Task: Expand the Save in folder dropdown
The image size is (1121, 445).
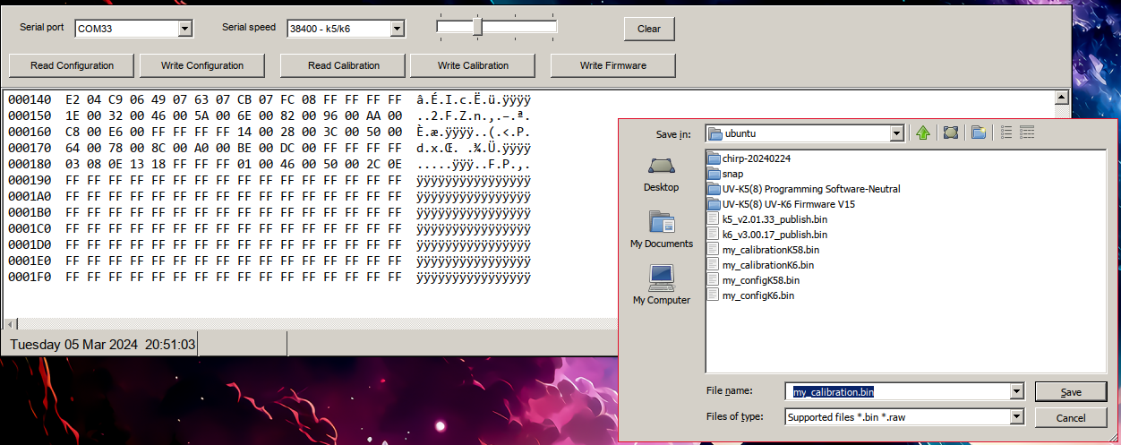Action: coord(896,133)
